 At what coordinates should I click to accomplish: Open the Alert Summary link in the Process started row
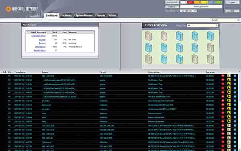pyautogui.click(x=41, y=47)
